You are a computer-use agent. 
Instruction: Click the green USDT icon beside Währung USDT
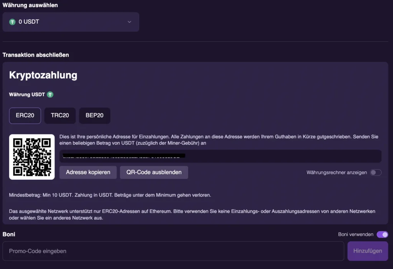(50, 94)
